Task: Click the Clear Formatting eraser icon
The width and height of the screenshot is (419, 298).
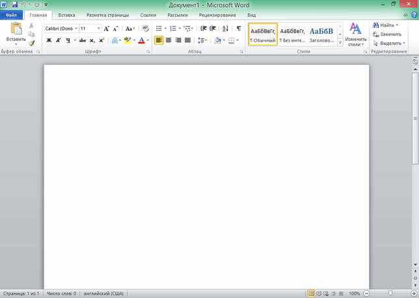Action: (x=145, y=29)
